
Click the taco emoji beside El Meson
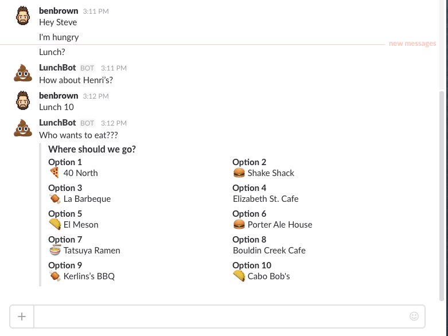[54, 224]
